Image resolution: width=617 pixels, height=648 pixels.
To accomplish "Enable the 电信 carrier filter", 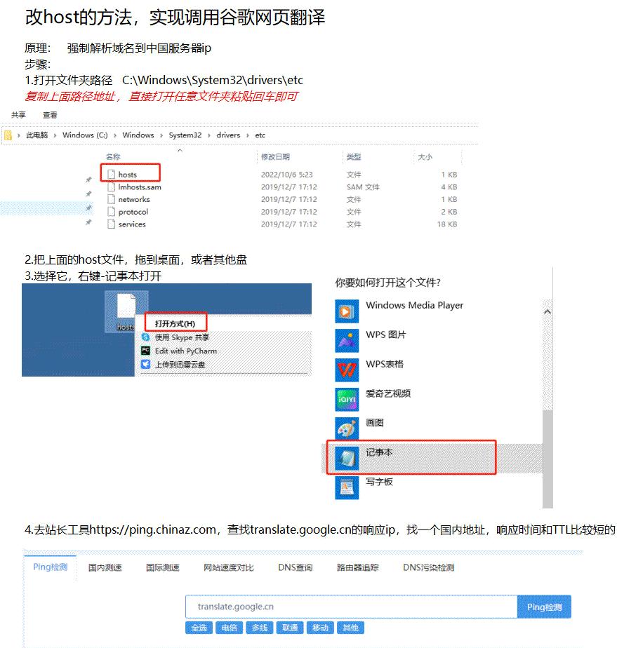I will pyautogui.click(x=229, y=628).
